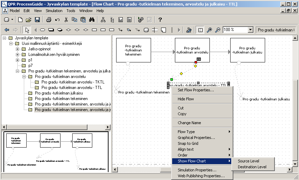Screen dimensions: 299x180
Task: Click Change Name in context menu
Action: pos(202,123)
